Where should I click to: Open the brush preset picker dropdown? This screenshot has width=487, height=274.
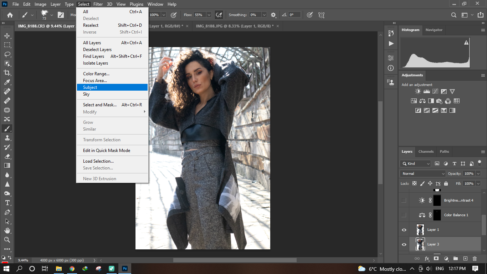(52, 15)
